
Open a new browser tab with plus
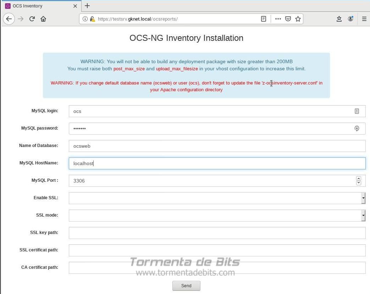pos(87,6)
